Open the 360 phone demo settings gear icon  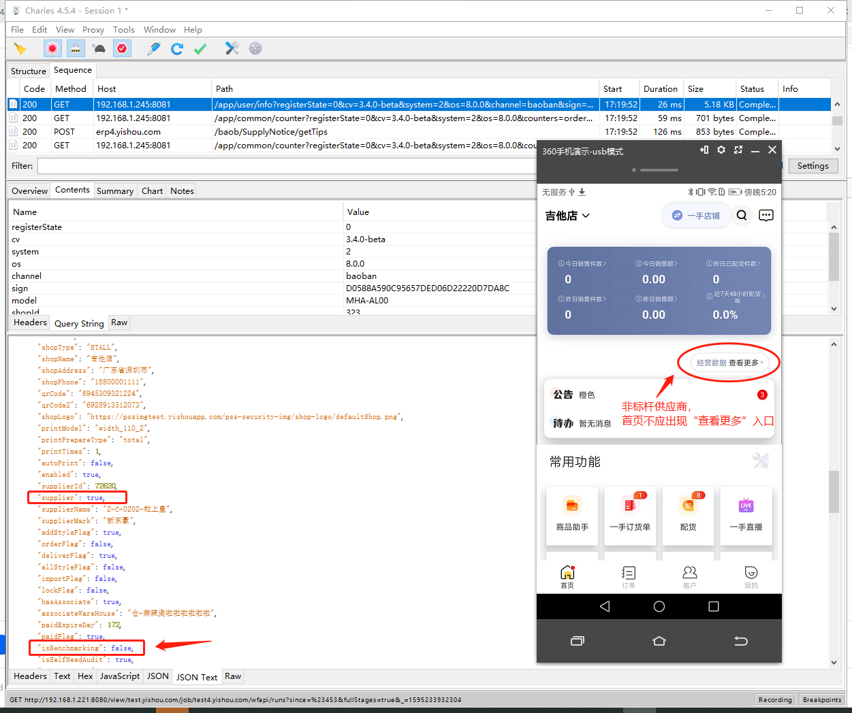pyautogui.click(x=721, y=150)
